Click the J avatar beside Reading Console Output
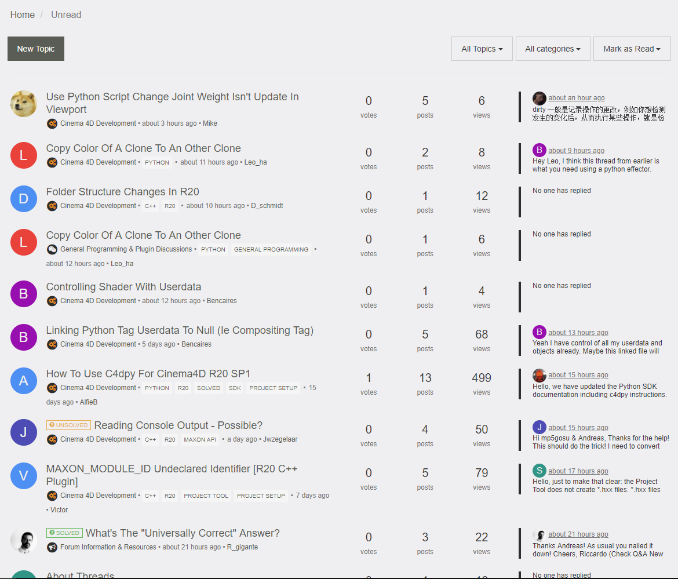 tap(24, 432)
